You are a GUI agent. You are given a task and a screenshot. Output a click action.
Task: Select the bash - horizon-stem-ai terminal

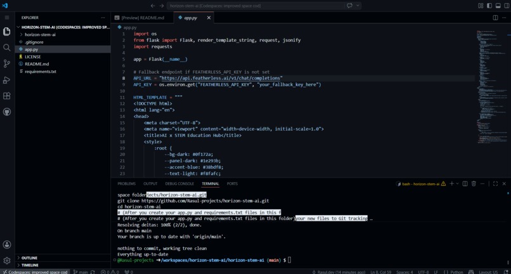pyautogui.click(x=421, y=184)
